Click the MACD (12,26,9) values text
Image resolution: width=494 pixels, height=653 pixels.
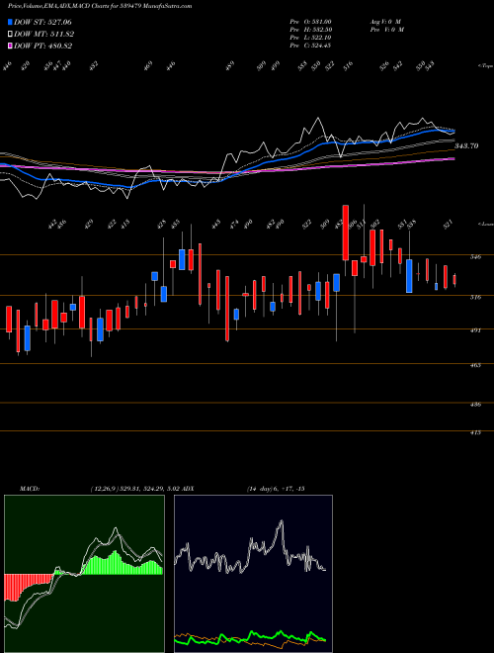coord(135,489)
